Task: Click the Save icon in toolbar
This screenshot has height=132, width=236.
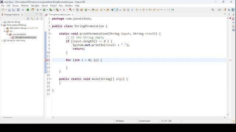Action: point(9,10)
